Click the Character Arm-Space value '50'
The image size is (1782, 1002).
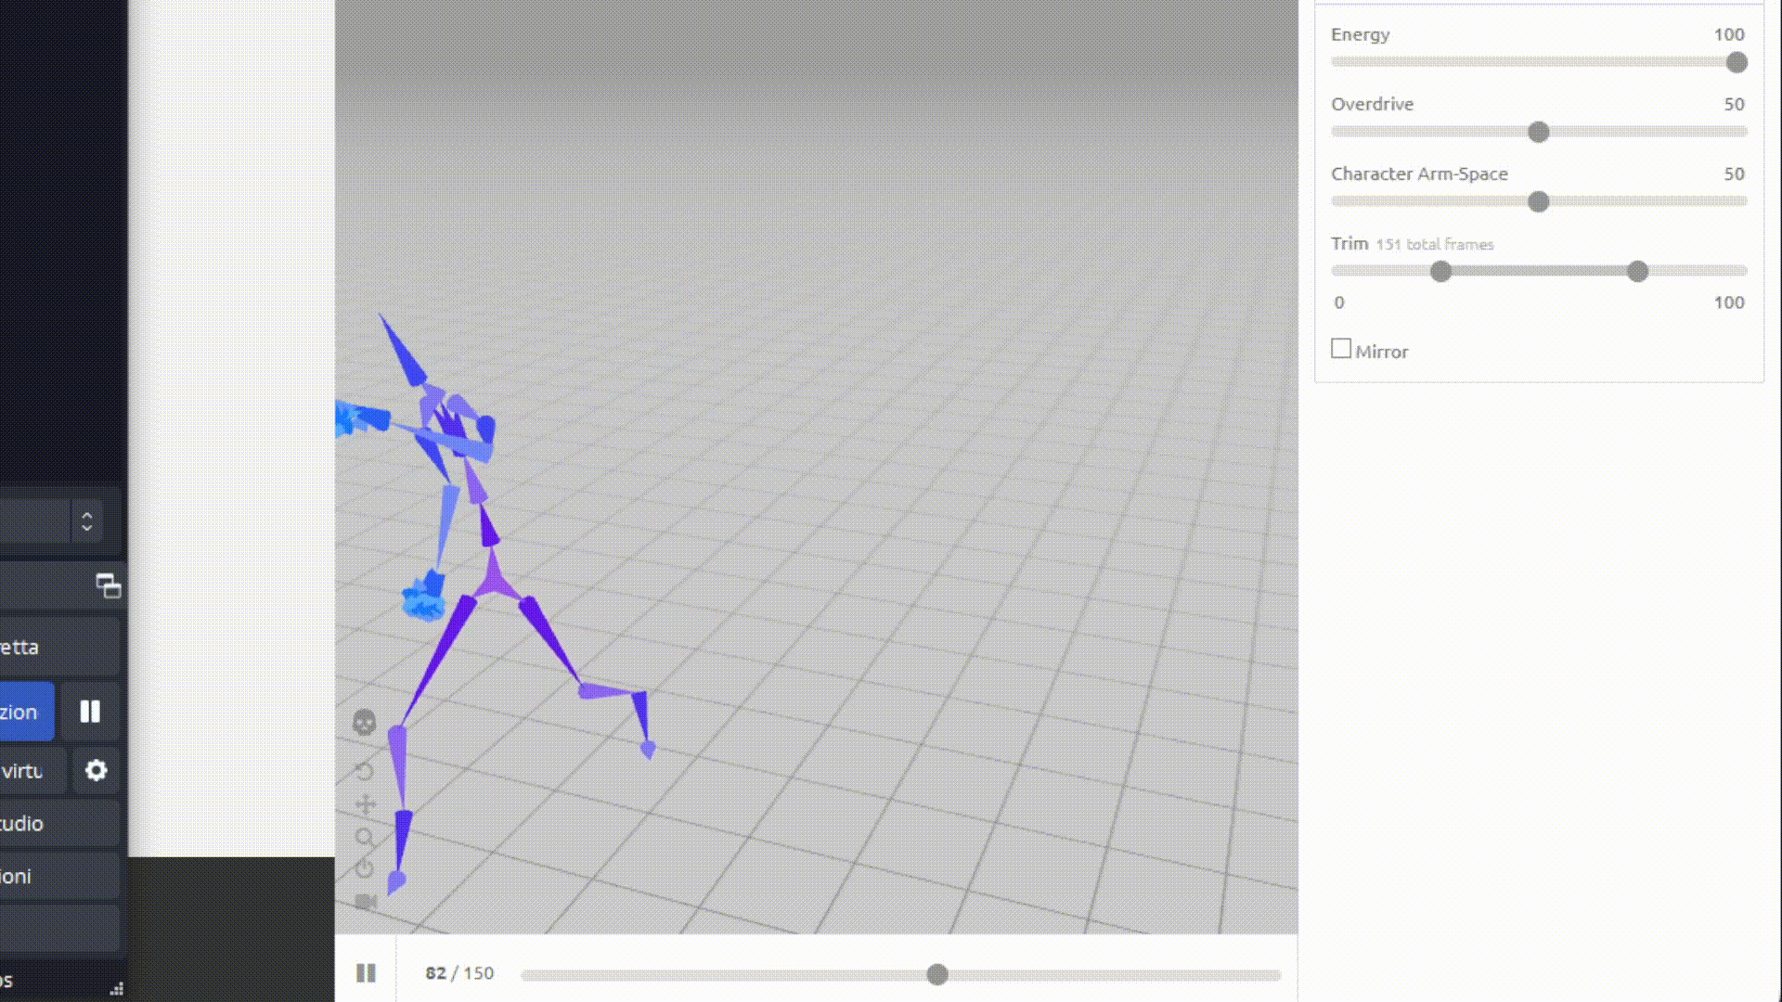[1735, 173]
